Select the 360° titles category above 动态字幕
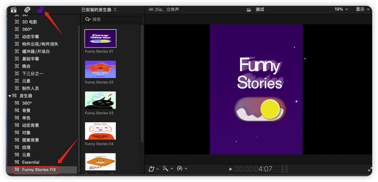The width and height of the screenshot is (378, 182). (x=27, y=30)
